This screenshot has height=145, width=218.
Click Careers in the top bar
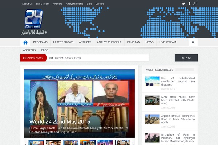pos(100,4)
